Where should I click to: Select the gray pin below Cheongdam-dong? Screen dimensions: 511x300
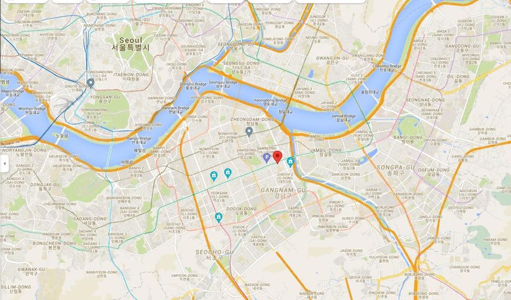pyautogui.click(x=249, y=132)
